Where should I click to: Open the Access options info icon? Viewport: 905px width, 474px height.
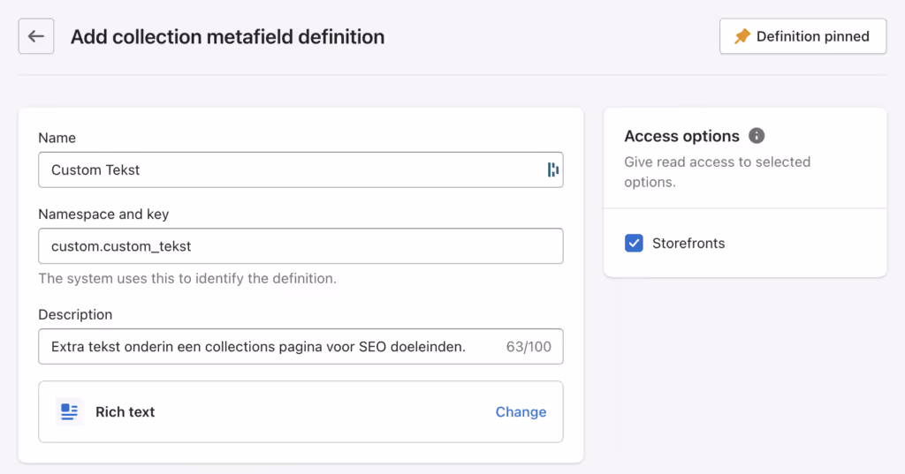(757, 136)
